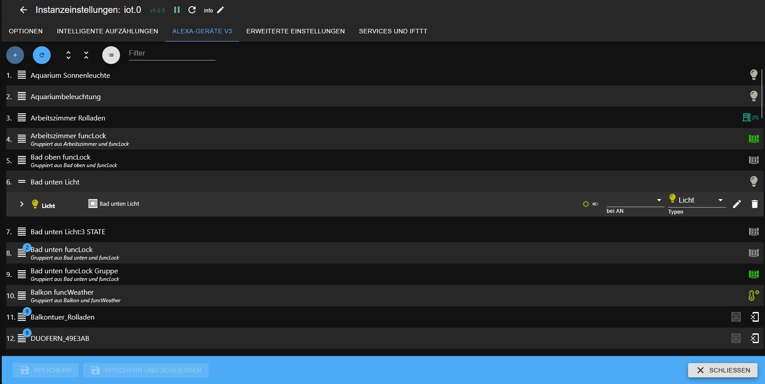Click the socket icon of Balkontuer_Rolladen

tap(736, 317)
